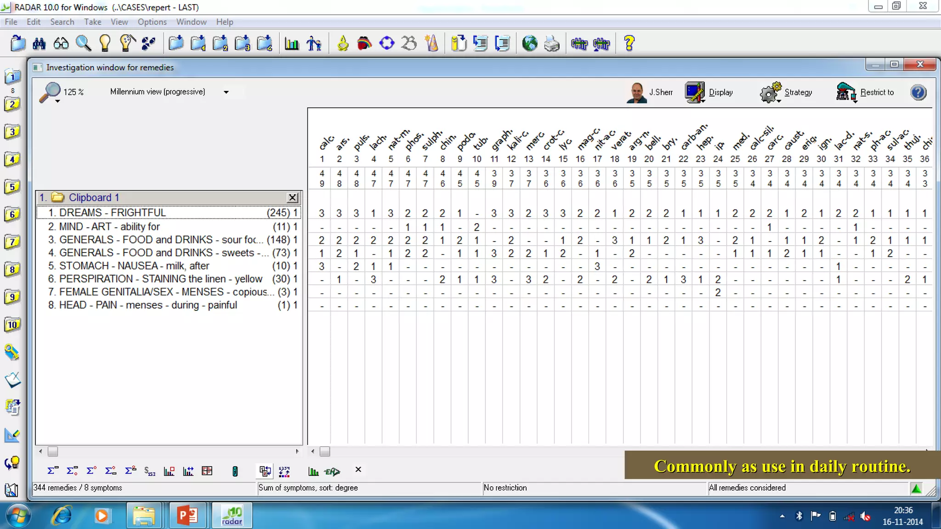Toggle the symptom order swap button

coord(265,471)
